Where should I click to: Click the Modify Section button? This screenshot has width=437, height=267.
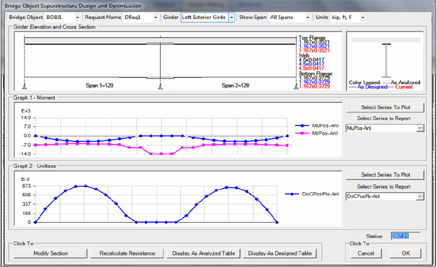50,254
